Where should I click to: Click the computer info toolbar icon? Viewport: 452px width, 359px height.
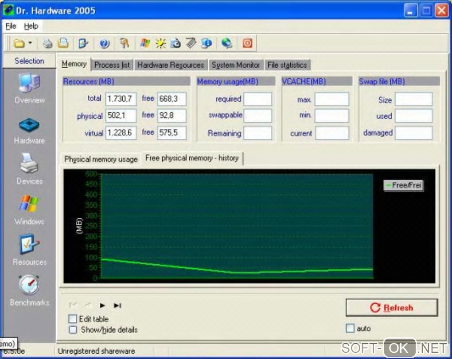pos(207,43)
